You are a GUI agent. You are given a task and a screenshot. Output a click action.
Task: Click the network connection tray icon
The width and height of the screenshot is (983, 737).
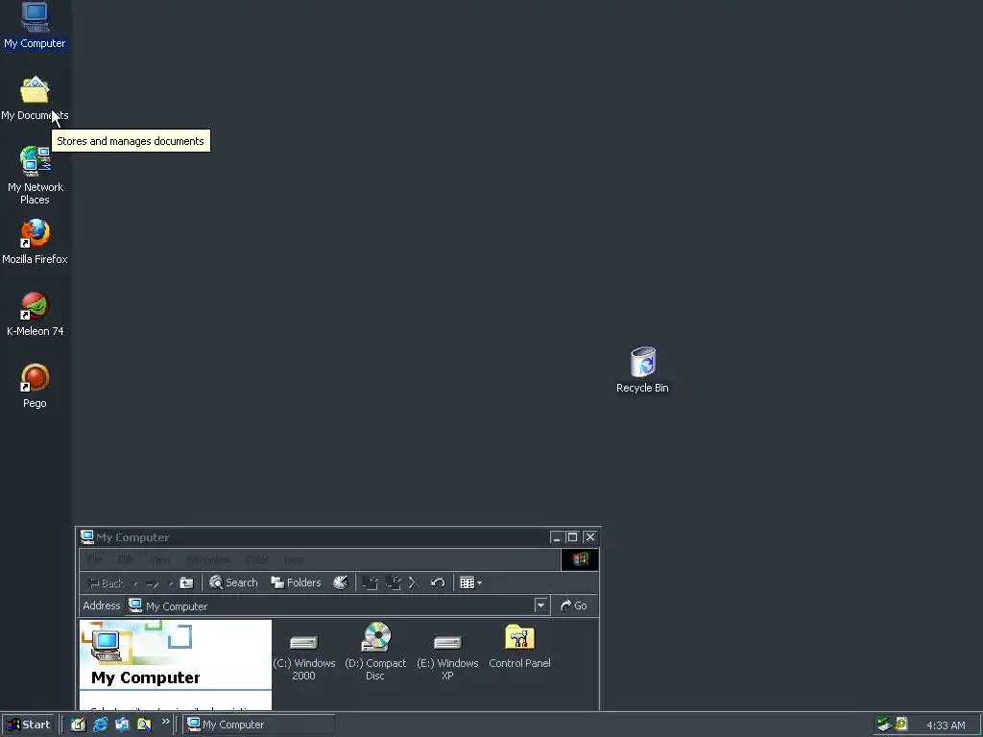click(x=884, y=725)
